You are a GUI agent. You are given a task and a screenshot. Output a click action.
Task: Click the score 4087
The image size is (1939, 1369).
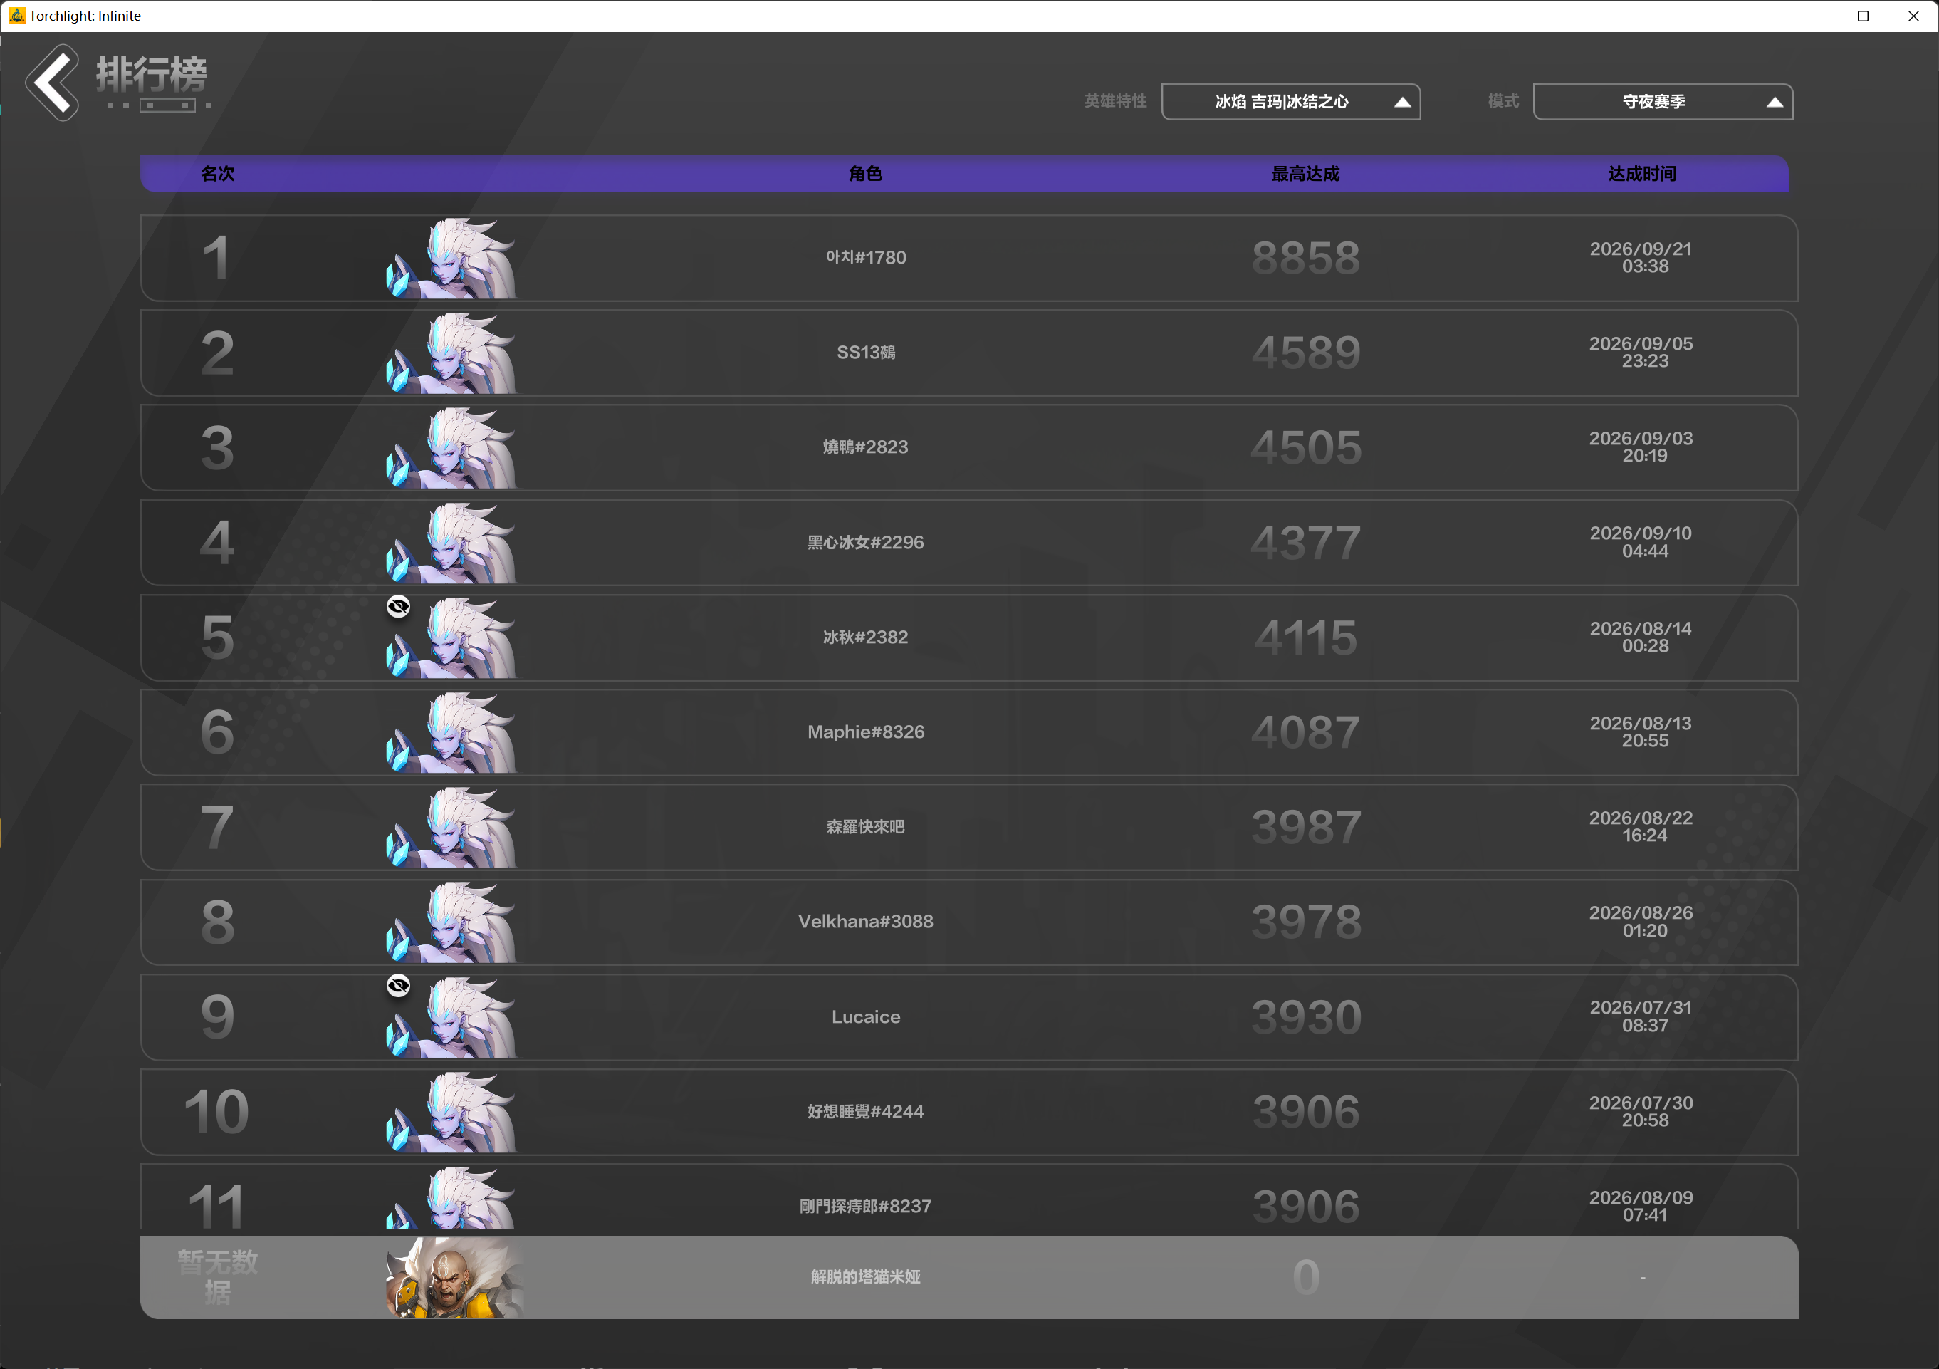click(1306, 732)
